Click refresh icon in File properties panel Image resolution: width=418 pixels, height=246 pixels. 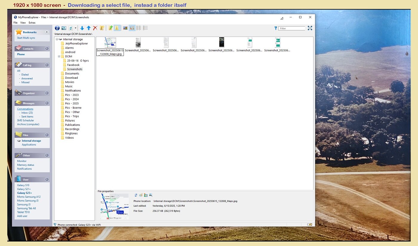[x=136, y=195]
